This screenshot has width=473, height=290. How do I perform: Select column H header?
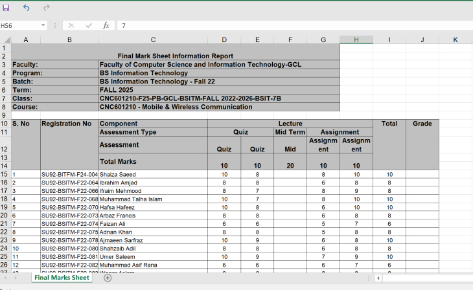pos(356,40)
